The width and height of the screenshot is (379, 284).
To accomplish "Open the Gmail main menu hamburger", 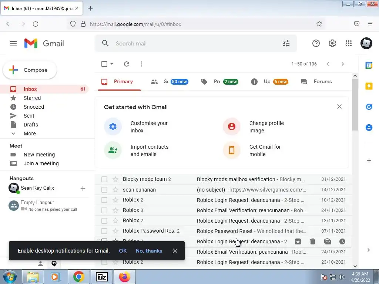I will tap(13, 44).
